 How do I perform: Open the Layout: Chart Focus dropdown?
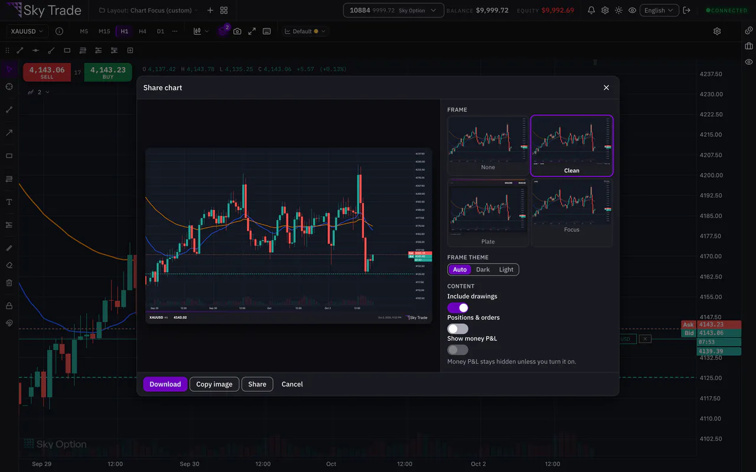148,11
